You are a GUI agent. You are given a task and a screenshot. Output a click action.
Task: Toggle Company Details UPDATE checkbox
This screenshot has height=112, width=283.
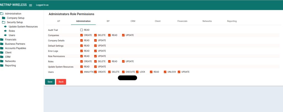click(95, 40)
